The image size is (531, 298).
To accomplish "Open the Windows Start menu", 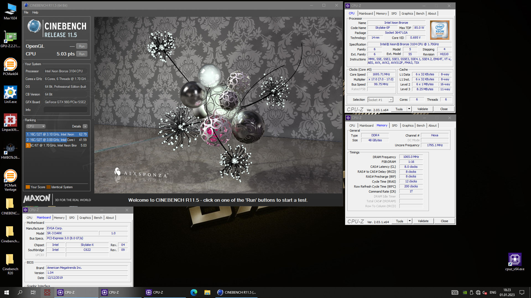I will point(7,292).
